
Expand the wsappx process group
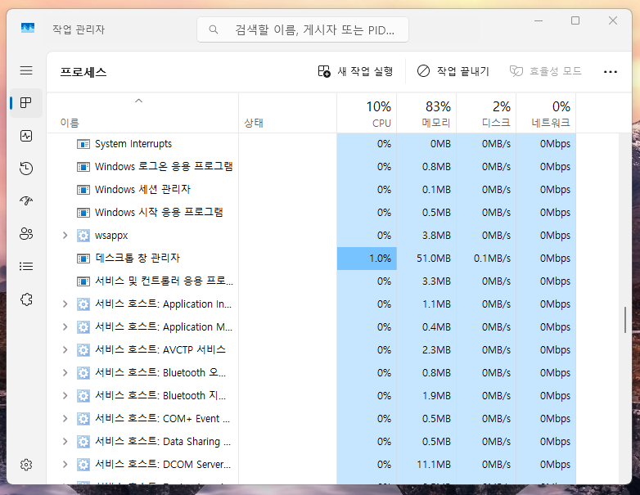point(65,236)
